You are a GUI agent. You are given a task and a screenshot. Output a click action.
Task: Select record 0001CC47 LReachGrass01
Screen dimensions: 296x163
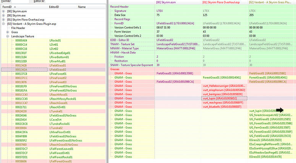pos(53,103)
